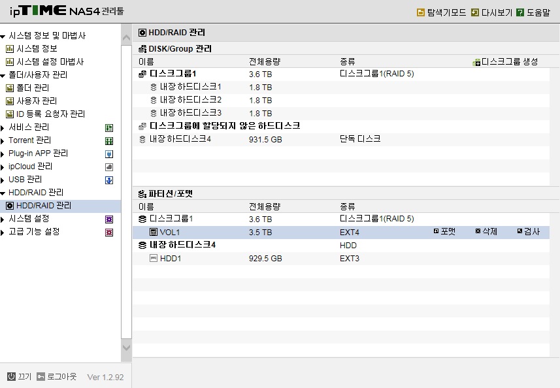Click the 탐색기모드 folder icon
The height and width of the screenshot is (388, 560).
[x=421, y=12]
